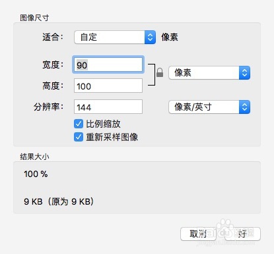This screenshot has height=254, width=274.
Task: Click blue chevron arrows on the 像素/英寸 popup
Action: pyautogui.click(x=244, y=107)
